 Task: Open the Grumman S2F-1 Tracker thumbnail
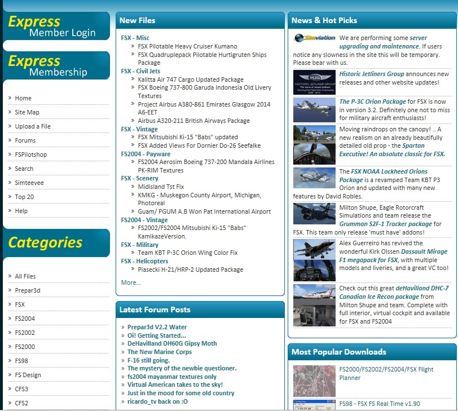click(314, 214)
